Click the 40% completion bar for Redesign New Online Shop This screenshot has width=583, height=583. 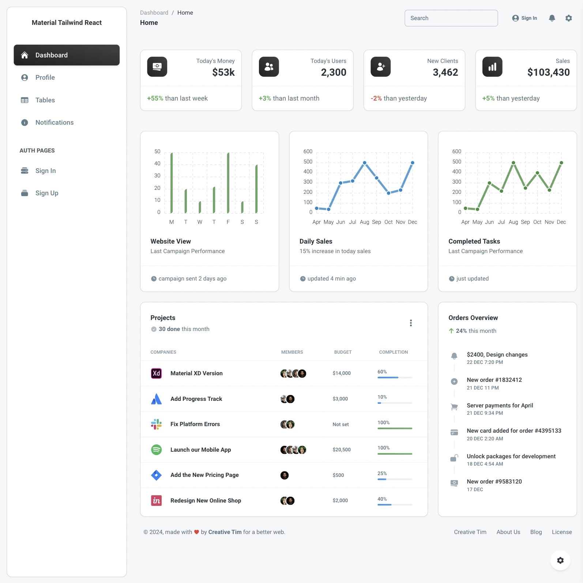395,505
